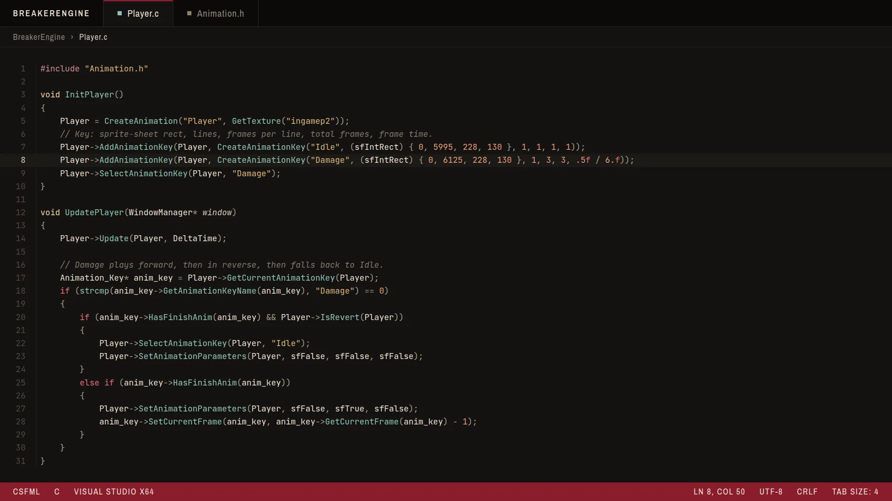Click SelectAnimationKey on line 9

(143, 173)
